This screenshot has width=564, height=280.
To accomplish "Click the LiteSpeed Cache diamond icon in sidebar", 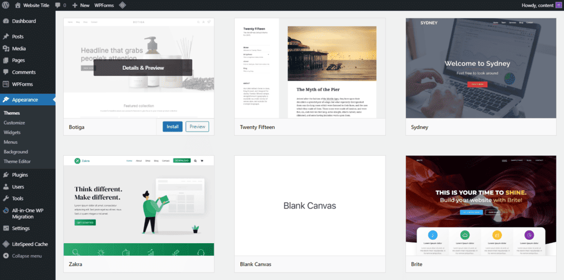I will [6, 244].
